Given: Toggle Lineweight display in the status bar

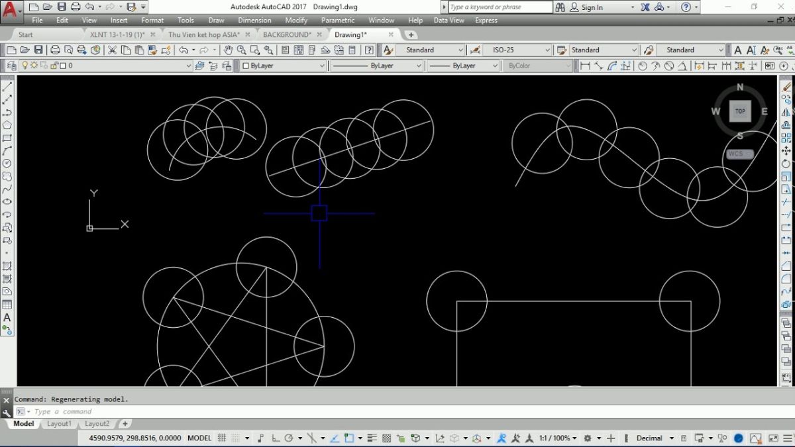Looking at the screenshot, I should (x=372, y=438).
